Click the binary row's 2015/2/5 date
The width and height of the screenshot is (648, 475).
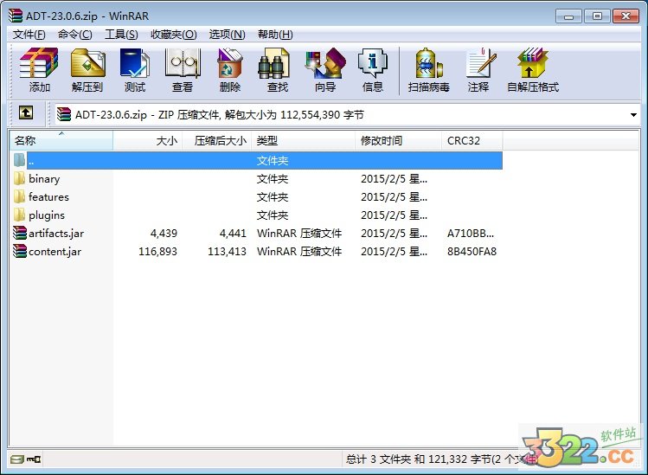(x=394, y=179)
